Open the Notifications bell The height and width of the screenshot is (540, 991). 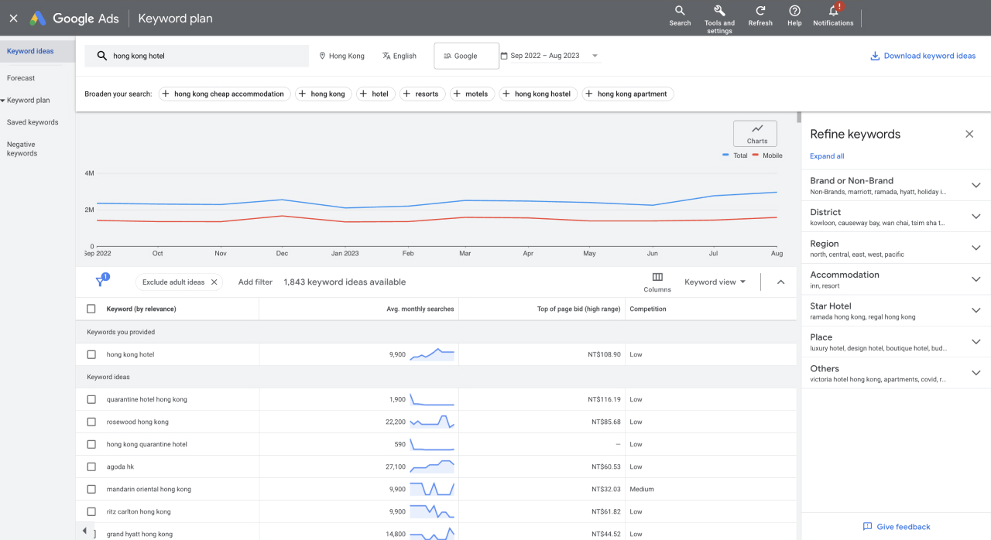point(833,11)
